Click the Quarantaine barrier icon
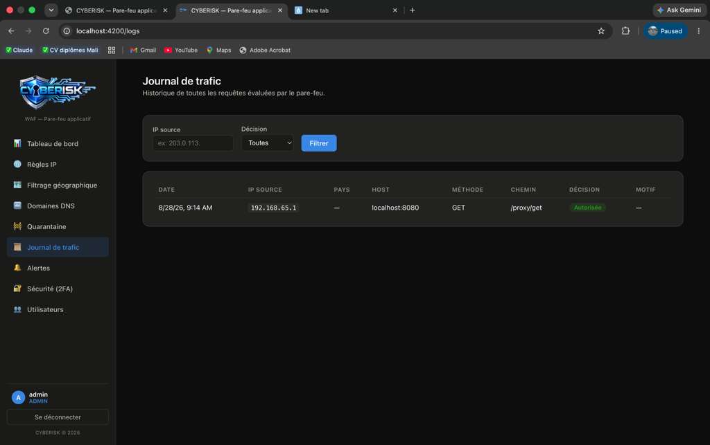710x445 pixels. [x=17, y=226]
